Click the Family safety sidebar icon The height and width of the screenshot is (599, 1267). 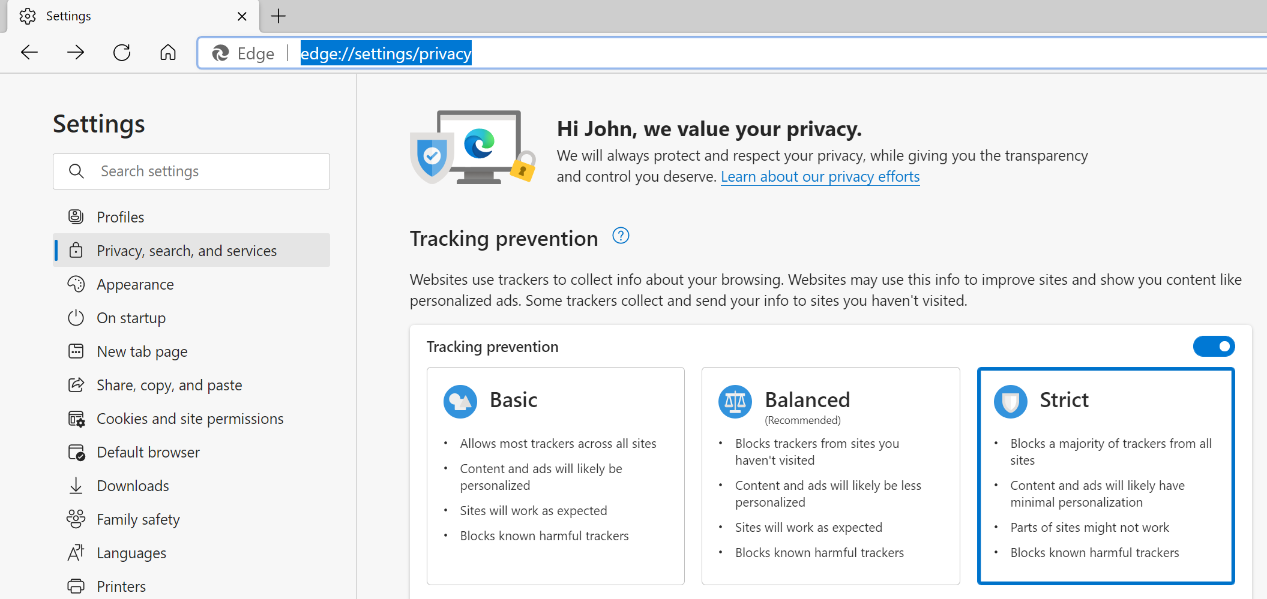coord(76,519)
